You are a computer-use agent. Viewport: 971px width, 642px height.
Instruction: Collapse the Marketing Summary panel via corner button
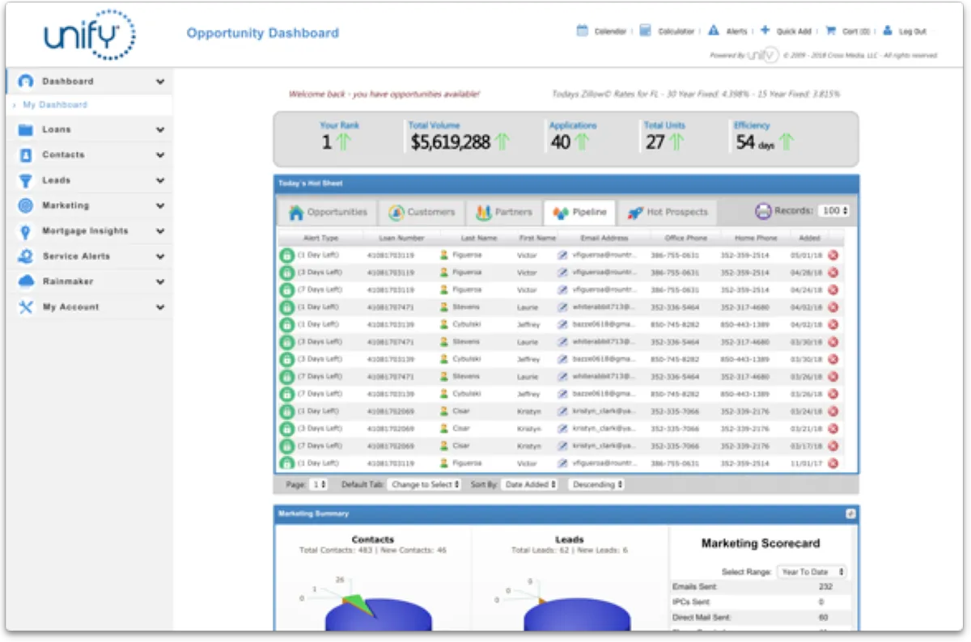click(x=850, y=513)
